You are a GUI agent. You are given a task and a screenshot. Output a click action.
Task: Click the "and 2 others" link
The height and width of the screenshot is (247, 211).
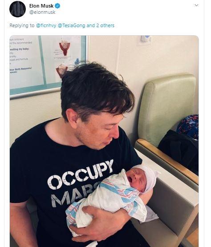coord(101,25)
